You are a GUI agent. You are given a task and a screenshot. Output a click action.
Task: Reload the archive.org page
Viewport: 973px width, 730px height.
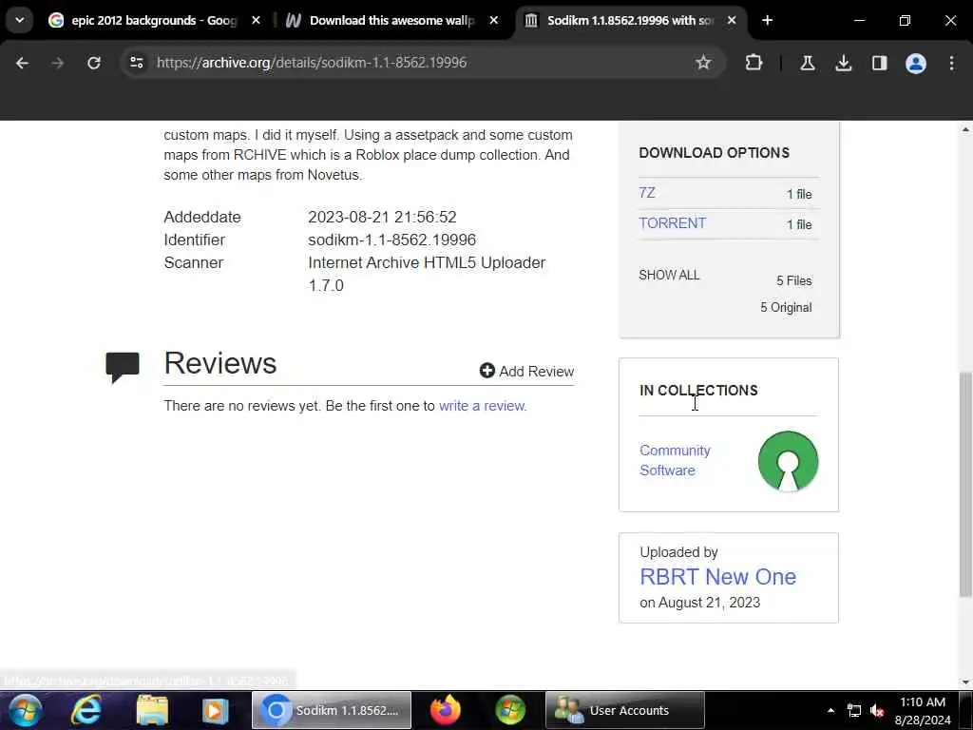94,63
